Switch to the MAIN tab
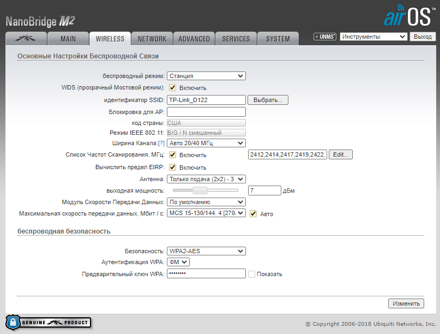440x334 pixels. coord(68,39)
